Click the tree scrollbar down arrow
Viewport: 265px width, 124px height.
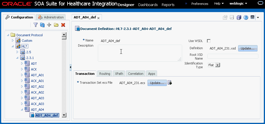(64, 115)
